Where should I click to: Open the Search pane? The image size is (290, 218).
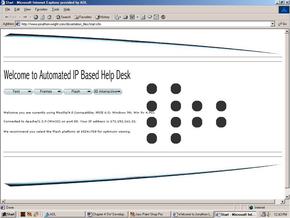tap(63, 17)
